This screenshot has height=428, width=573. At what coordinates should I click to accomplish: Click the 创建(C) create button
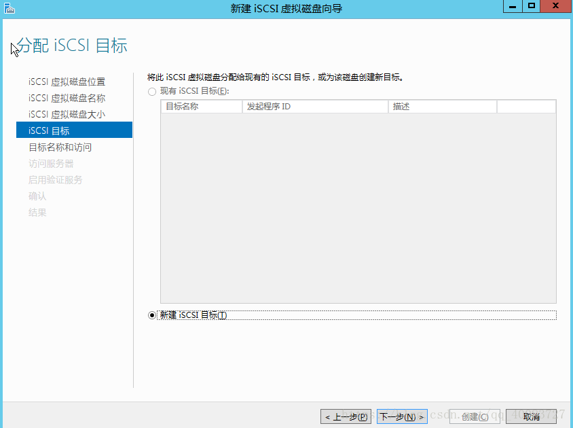[x=475, y=416]
